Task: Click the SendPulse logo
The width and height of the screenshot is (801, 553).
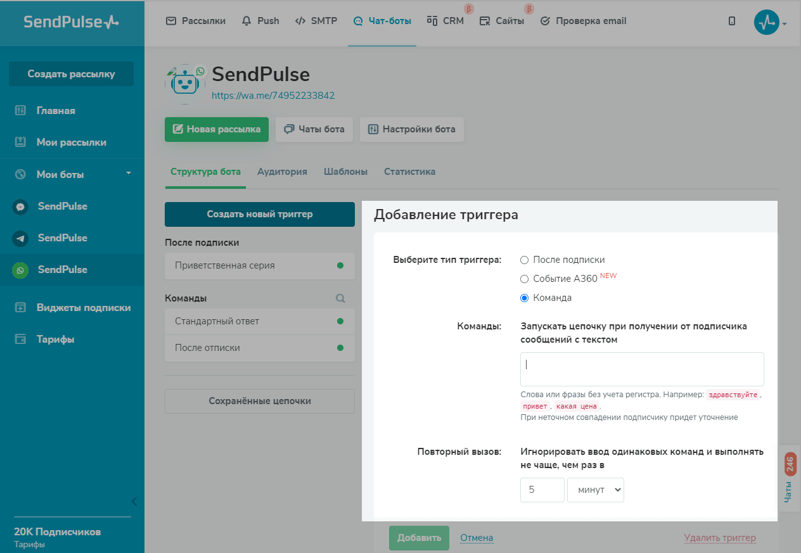Action: pyautogui.click(x=71, y=22)
